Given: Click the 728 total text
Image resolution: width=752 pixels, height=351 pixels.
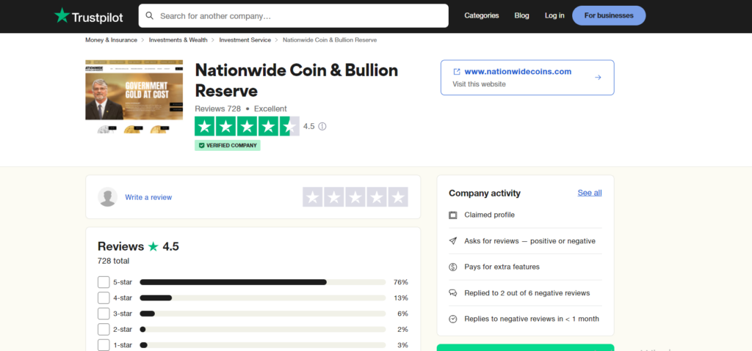Looking at the screenshot, I should pos(113,261).
